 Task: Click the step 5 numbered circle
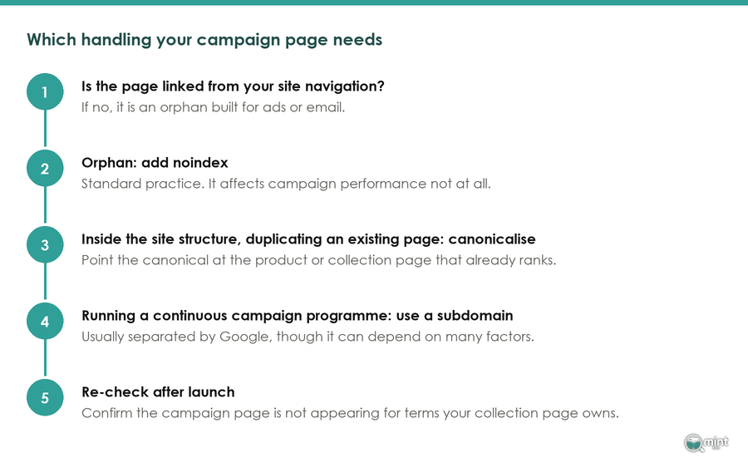click(45, 397)
